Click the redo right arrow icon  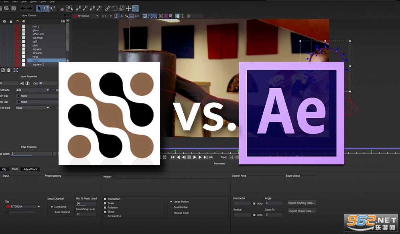pos(30,8)
